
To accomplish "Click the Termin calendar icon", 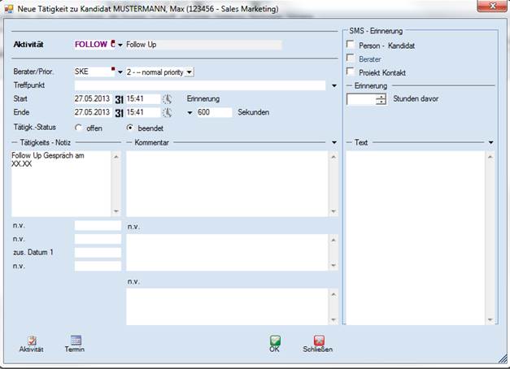I will click(x=75, y=341).
